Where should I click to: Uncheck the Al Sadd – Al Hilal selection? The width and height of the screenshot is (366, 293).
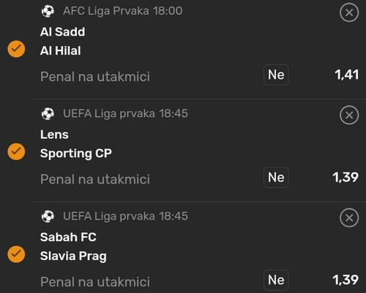(16, 49)
